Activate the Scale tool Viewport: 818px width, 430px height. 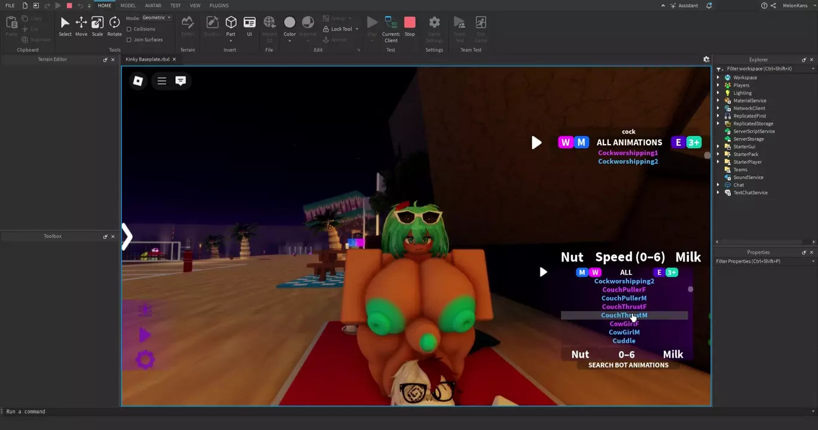tap(97, 26)
